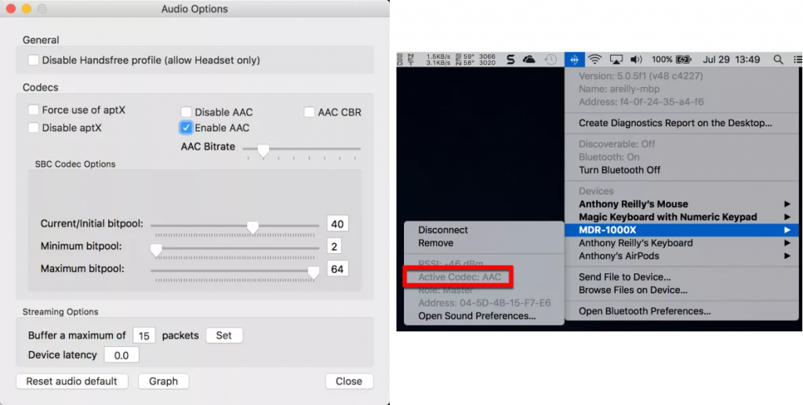The width and height of the screenshot is (803, 405).
Task: Click Reset audio default button
Action: 71,381
